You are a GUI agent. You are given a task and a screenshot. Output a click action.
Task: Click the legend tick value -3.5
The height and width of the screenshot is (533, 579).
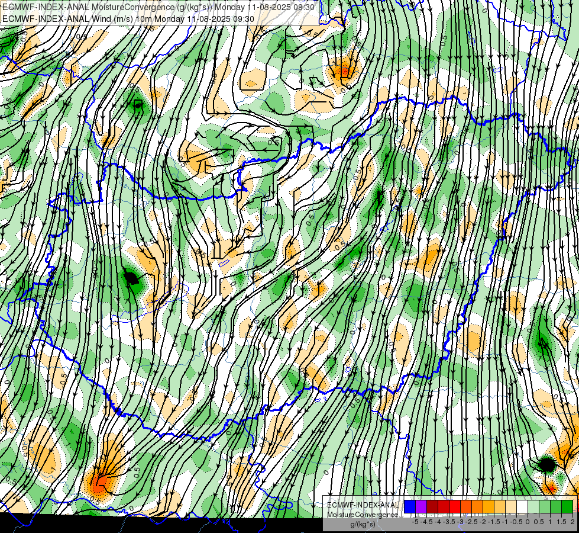click(449, 522)
